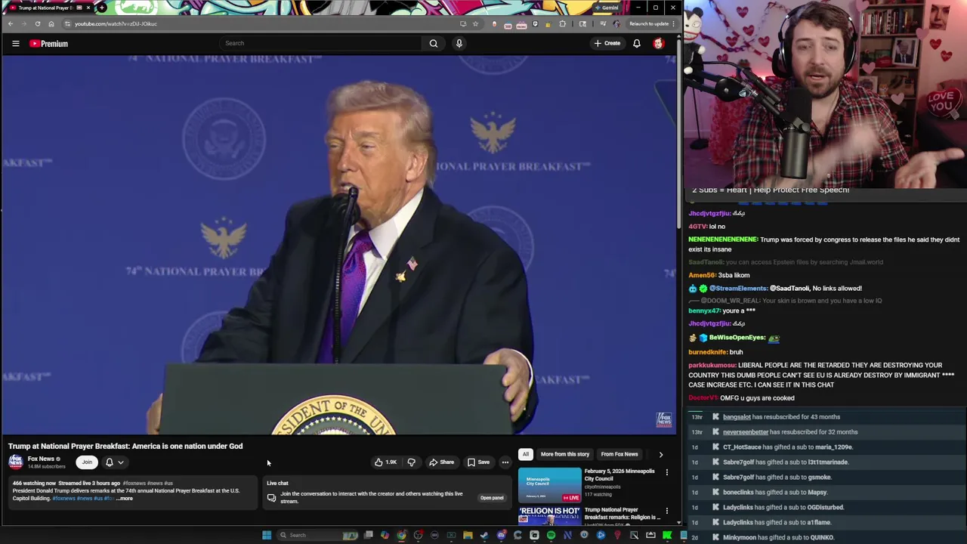Screen dimensions: 967x544
Task: Open the live chat panel
Action: pos(492,498)
